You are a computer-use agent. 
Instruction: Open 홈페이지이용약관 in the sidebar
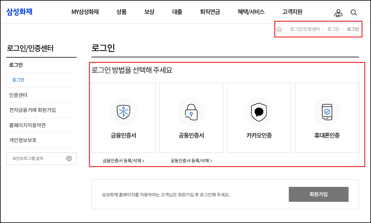click(x=27, y=125)
